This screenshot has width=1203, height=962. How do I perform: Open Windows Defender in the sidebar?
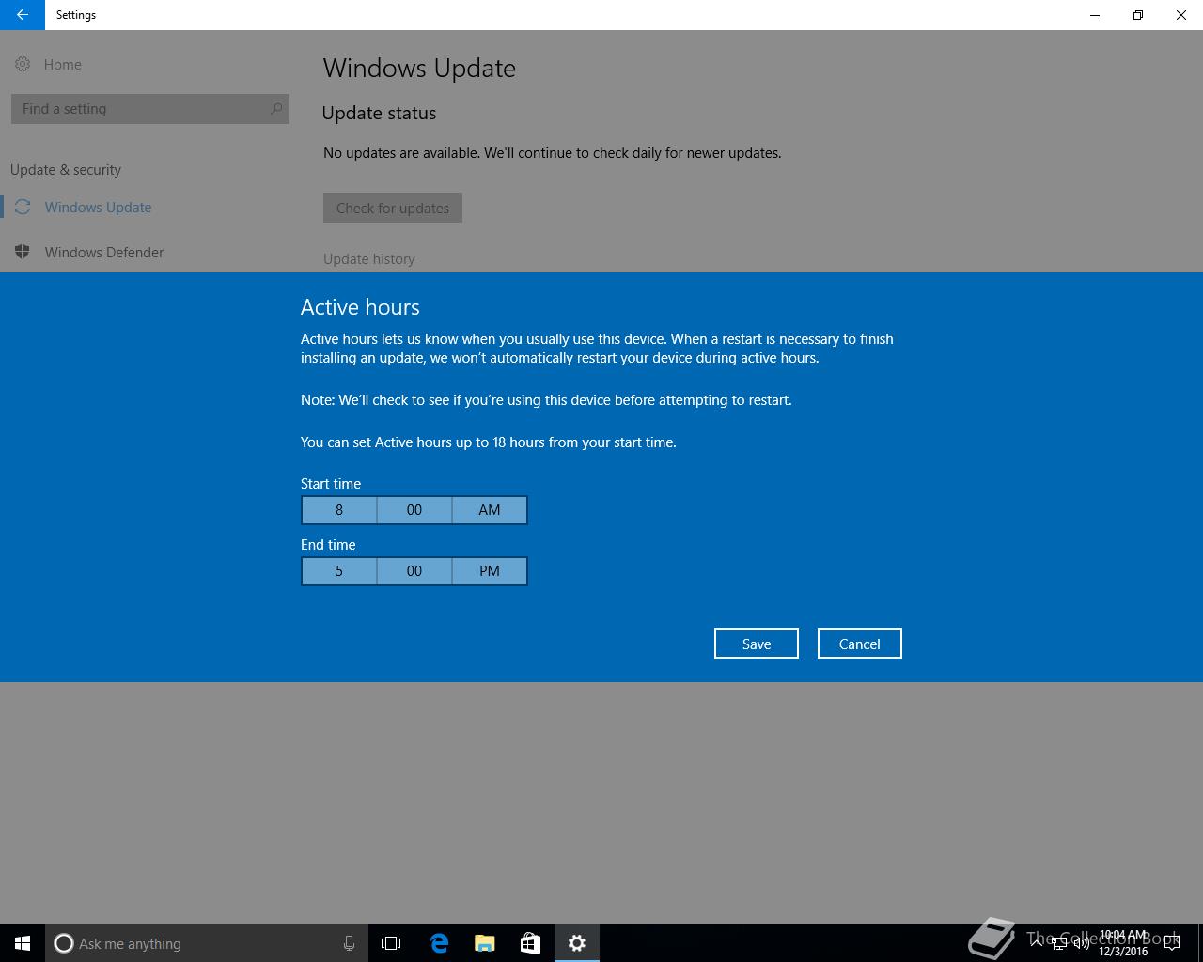click(x=103, y=253)
